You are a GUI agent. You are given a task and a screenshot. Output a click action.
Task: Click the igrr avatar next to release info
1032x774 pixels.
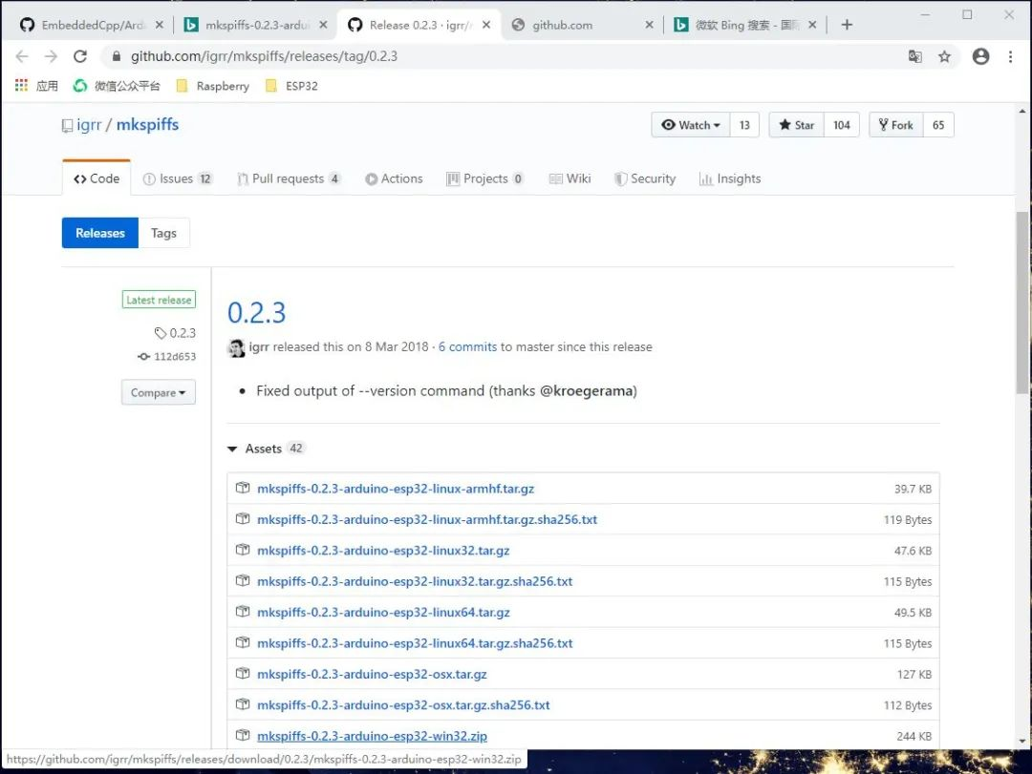[236, 347]
